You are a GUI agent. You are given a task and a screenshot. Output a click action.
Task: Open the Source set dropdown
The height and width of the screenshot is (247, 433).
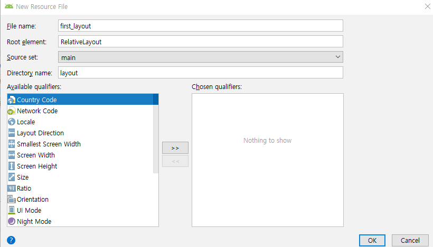click(201, 57)
